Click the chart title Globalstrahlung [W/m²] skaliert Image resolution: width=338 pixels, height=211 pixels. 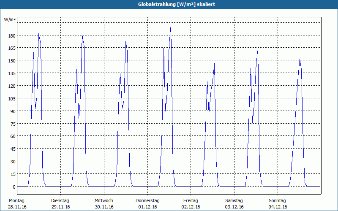(x=177, y=4)
